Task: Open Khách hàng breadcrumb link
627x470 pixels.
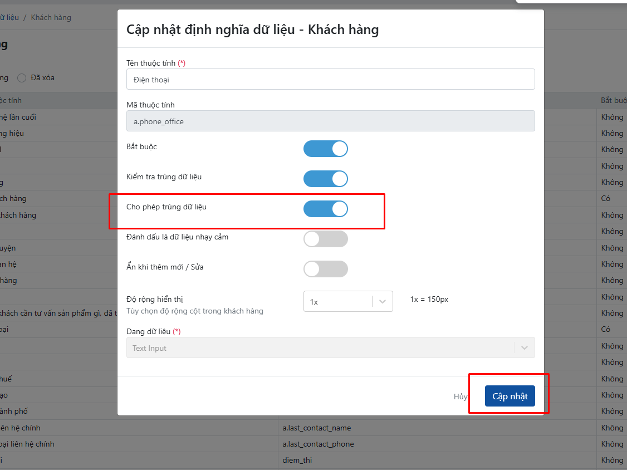Action: pos(51,17)
